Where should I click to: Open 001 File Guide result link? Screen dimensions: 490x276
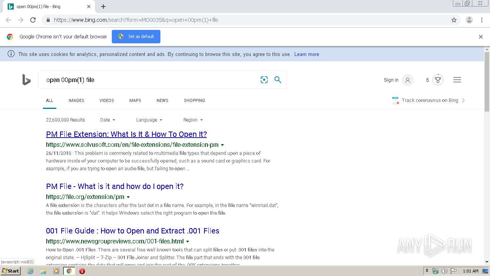[x=132, y=231]
